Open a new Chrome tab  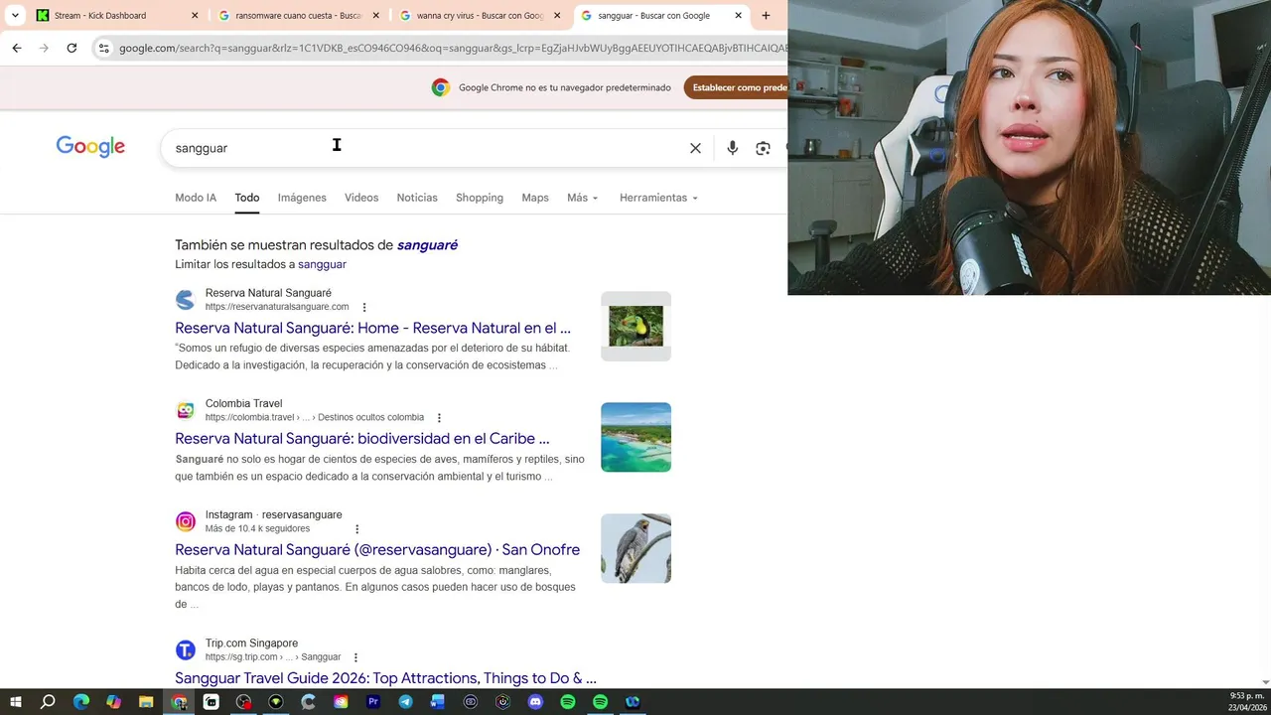(766, 16)
